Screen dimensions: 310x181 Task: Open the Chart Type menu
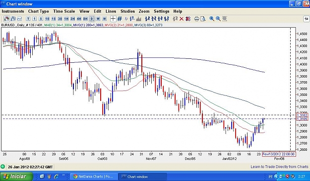pyautogui.click(x=39, y=11)
